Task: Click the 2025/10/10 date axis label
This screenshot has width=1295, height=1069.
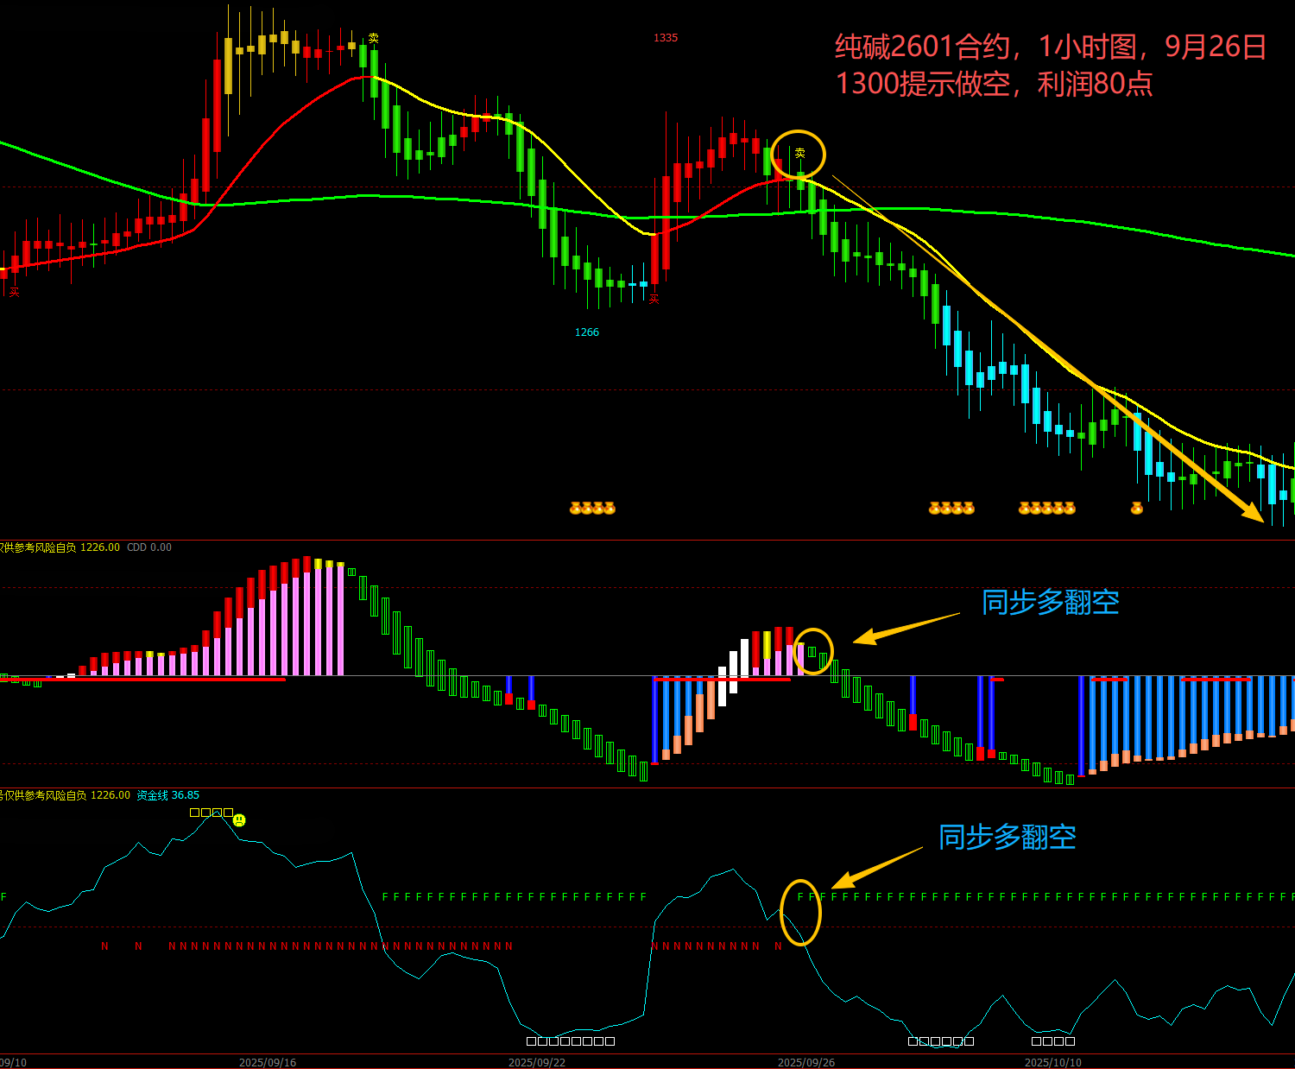Action: click(x=1053, y=1062)
